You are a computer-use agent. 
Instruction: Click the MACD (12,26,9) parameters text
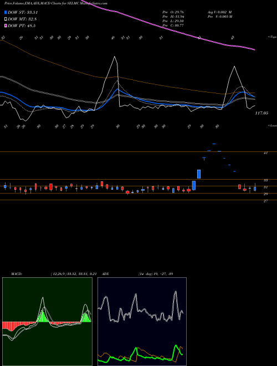coord(74,274)
